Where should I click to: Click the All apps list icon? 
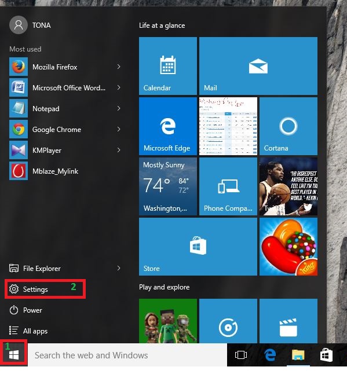pyautogui.click(x=13, y=331)
